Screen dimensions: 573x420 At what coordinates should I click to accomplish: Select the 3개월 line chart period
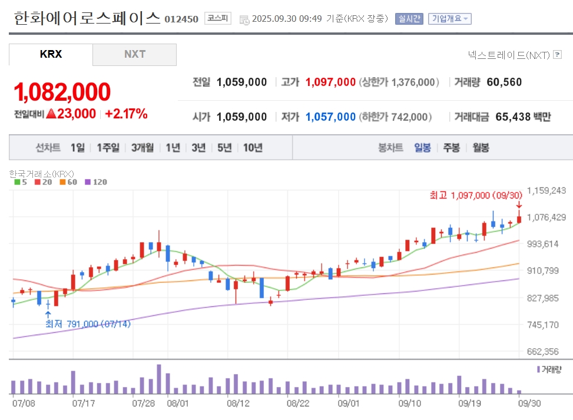143,148
